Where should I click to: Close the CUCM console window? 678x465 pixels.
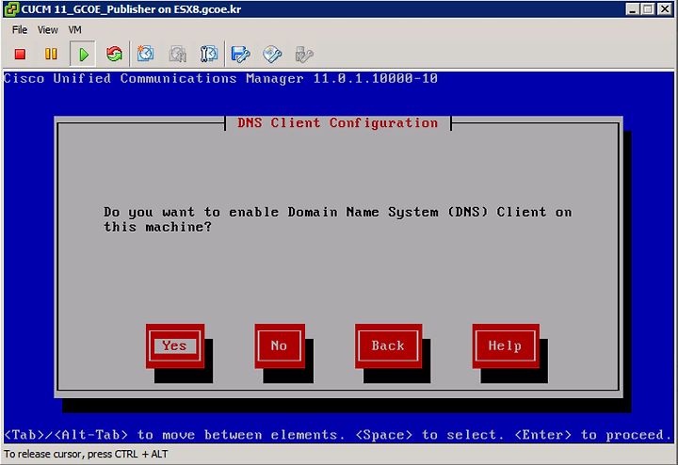click(x=664, y=9)
